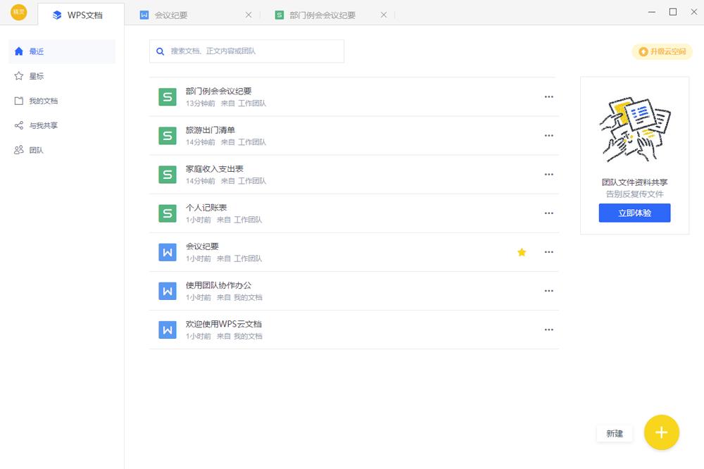This screenshot has height=469, width=704.
Task: Open more options for 会议纪要 row
Action: point(548,252)
